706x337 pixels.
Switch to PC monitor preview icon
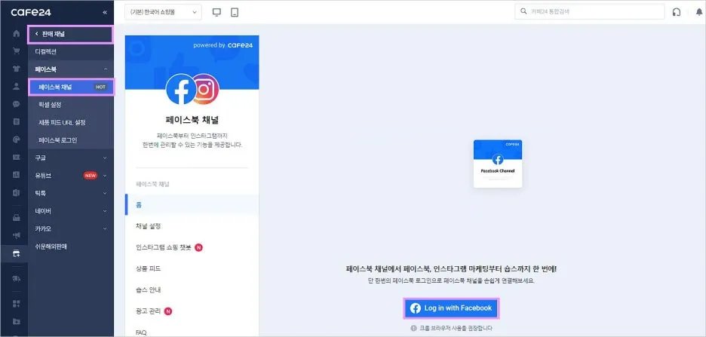click(x=216, y=12)
